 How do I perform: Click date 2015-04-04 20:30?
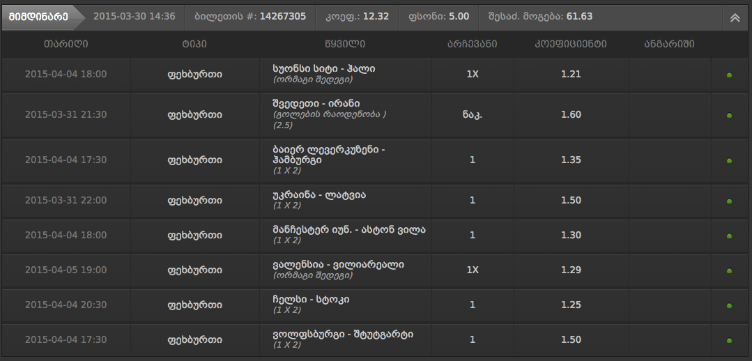click(x=66, y=305)
